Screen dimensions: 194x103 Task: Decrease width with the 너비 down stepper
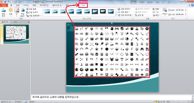coord(186,15)
